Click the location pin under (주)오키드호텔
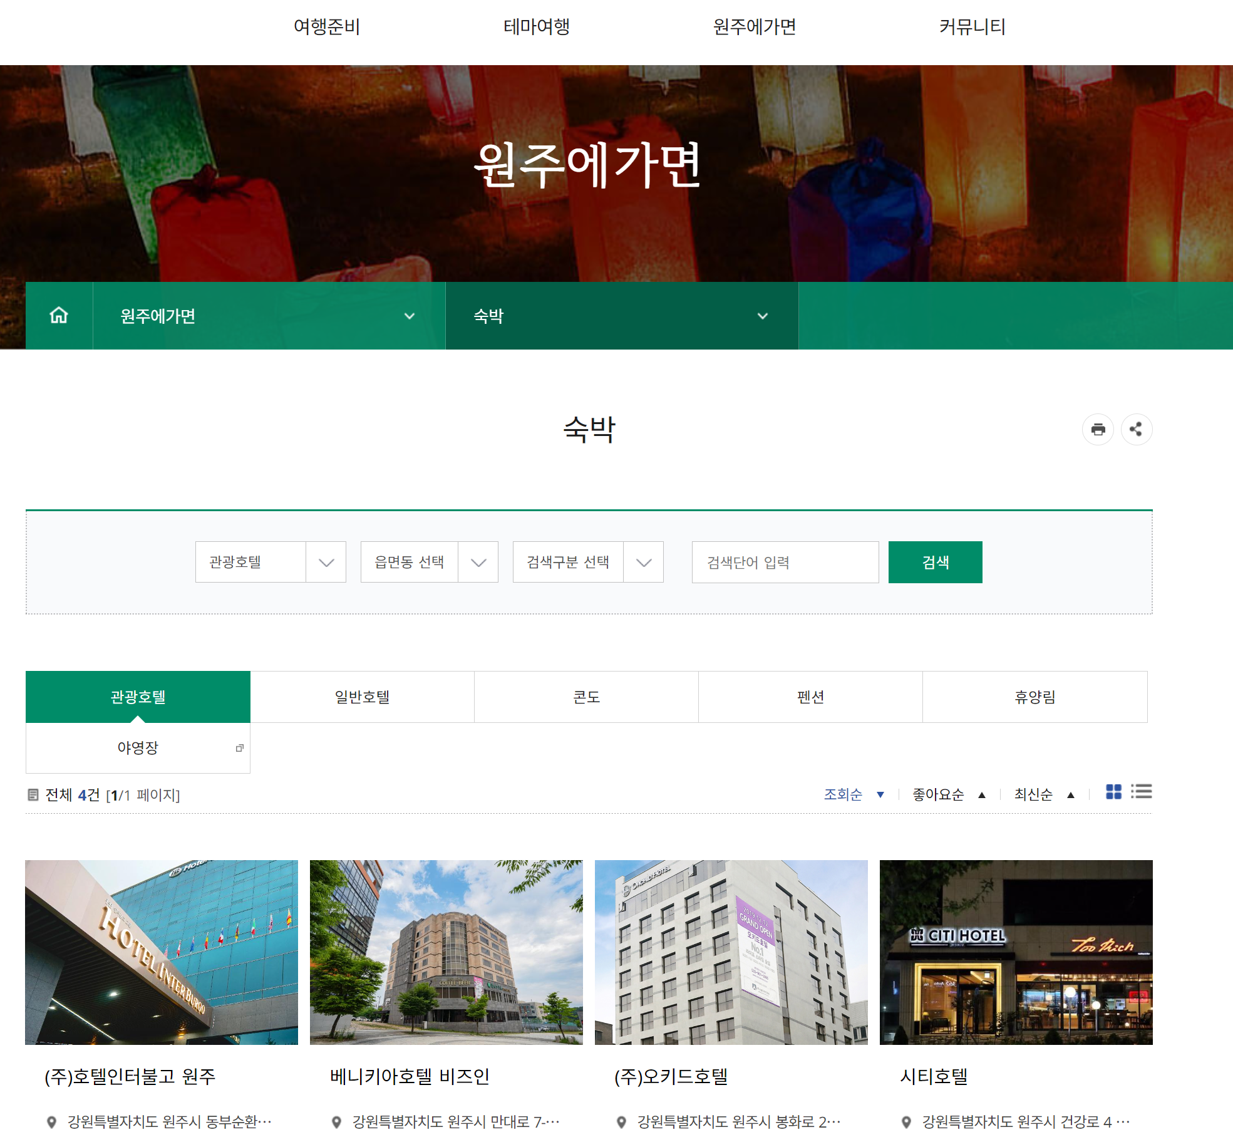Viewport: 1233px width, 1137px height. (622, 1122)
